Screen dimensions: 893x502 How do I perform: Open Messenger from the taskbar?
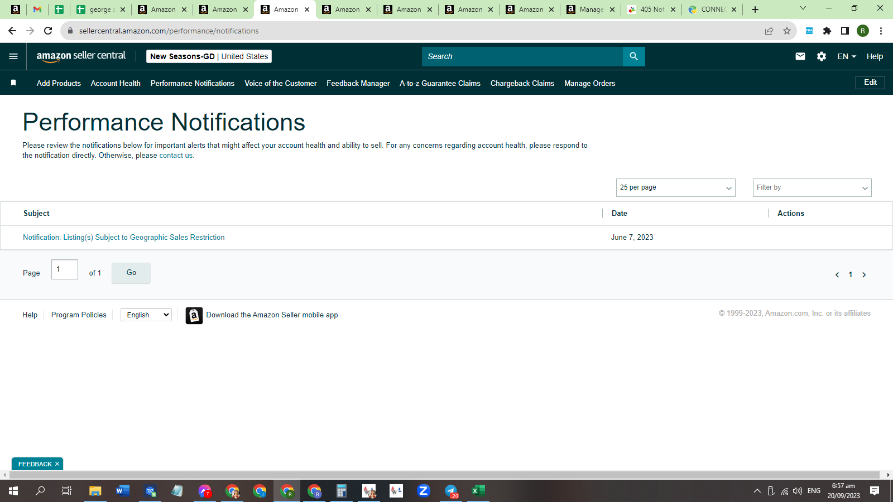[x=205, y=491]
